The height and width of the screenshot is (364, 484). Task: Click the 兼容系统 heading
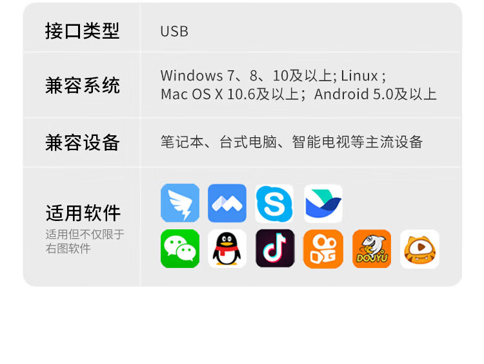(83, 86)
